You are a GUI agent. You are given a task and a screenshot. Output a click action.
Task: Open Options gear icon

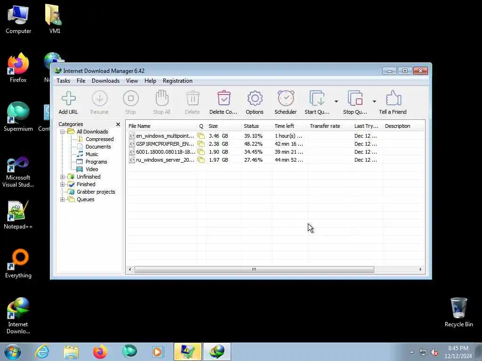point(255,99)
